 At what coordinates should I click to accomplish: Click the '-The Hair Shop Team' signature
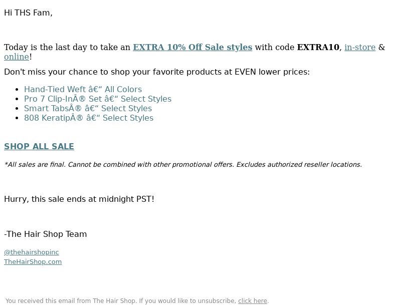point(45,234)
